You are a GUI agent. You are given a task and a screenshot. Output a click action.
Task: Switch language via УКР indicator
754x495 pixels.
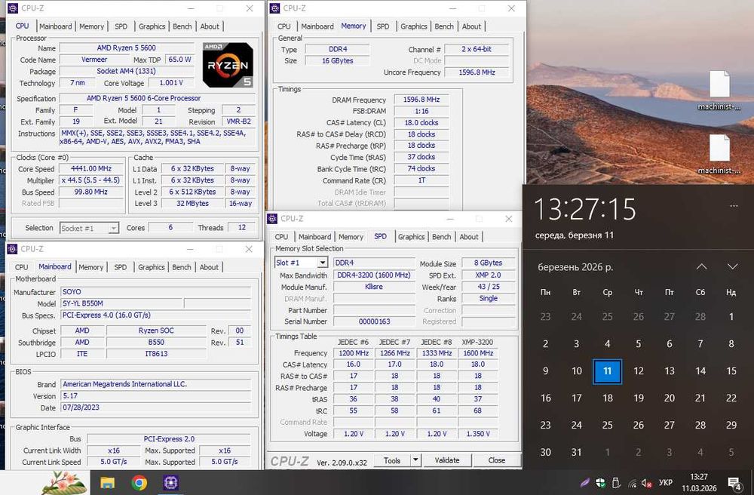click(x=666, y=482)
